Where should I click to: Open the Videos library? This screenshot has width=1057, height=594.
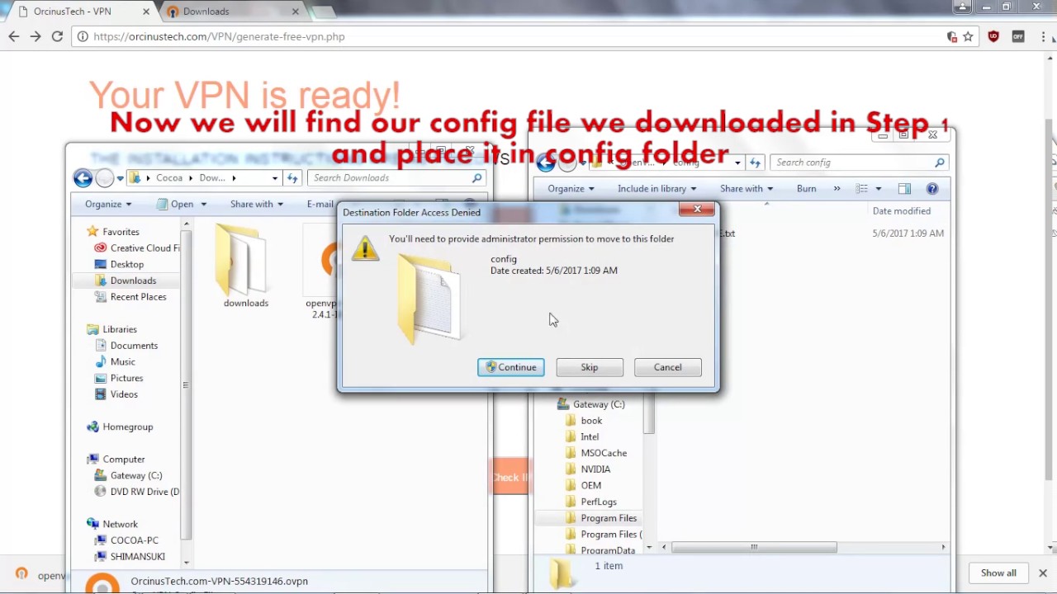pos(124,394)
